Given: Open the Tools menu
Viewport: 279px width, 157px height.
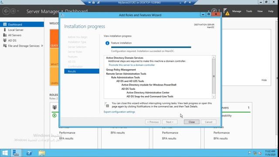Looking at the screenshot, I should [249, 11].
